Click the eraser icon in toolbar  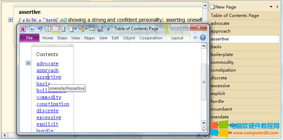[x=93, y=29]
